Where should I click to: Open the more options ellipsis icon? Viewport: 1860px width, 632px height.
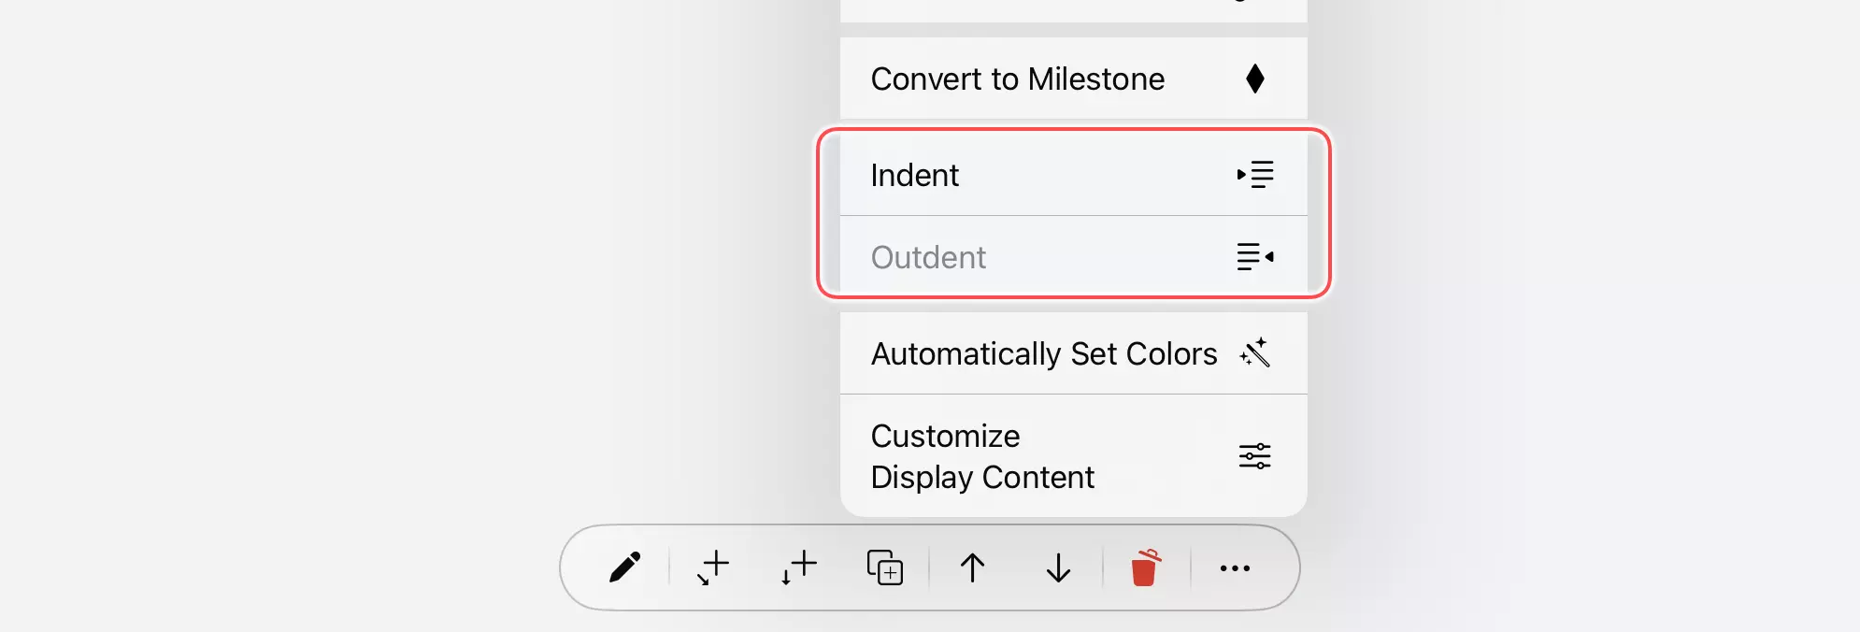[1235, 567]
